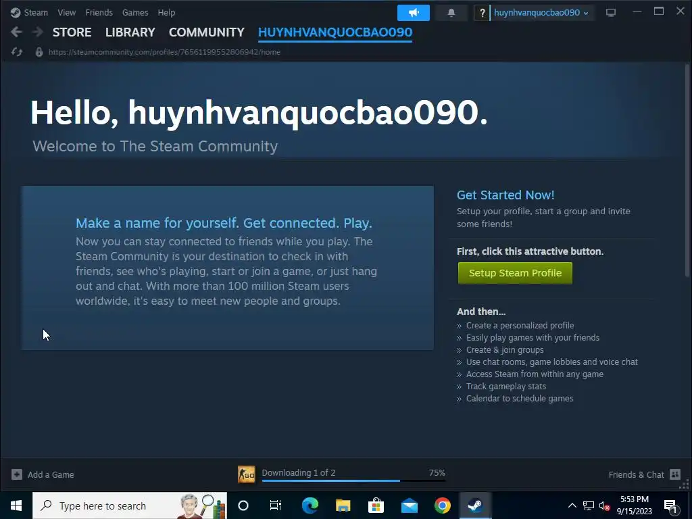Select the HUYNHVANQUOCBAO090 tab
692x519 pixels.
tap(335, 32)
